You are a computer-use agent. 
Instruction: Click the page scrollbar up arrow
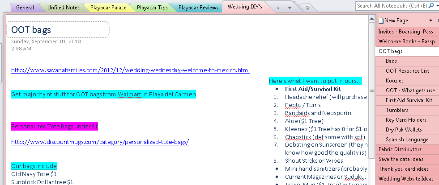[x=372, y=19]
